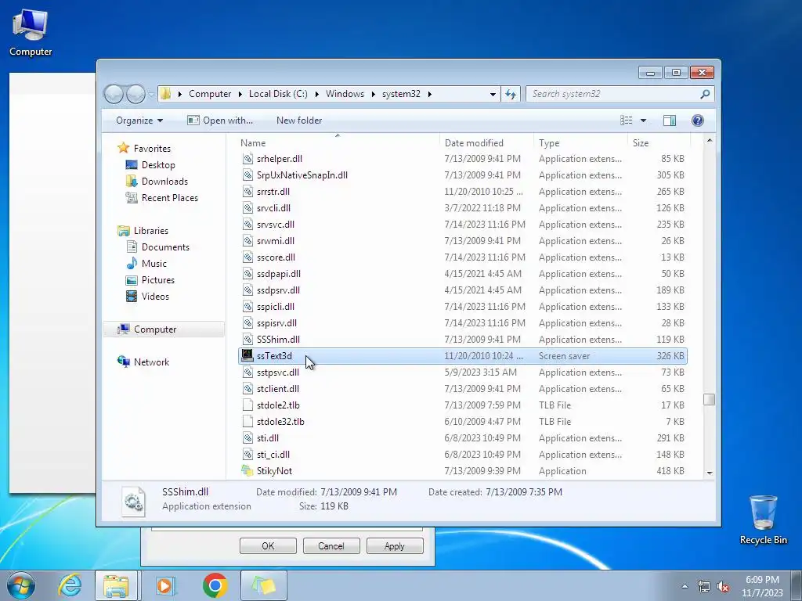Toggle the preview pane icon
The image size is (802, 601).
point(670,121)
